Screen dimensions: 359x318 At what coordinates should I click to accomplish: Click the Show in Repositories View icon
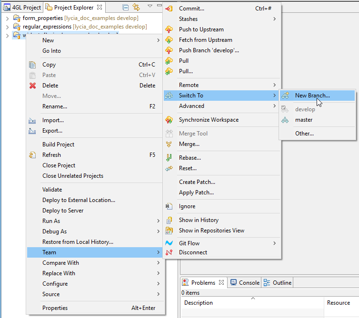pyautogui.click(x=169, y=231)
